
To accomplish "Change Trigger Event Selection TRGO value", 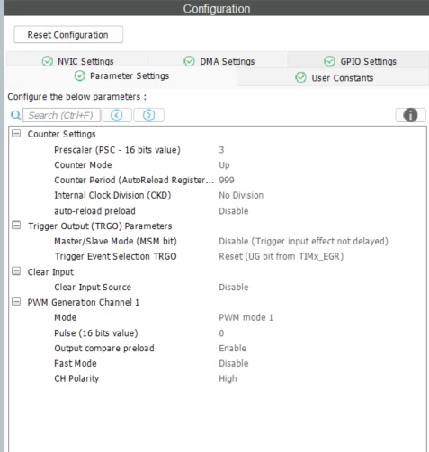I will [x=282, y=256].
